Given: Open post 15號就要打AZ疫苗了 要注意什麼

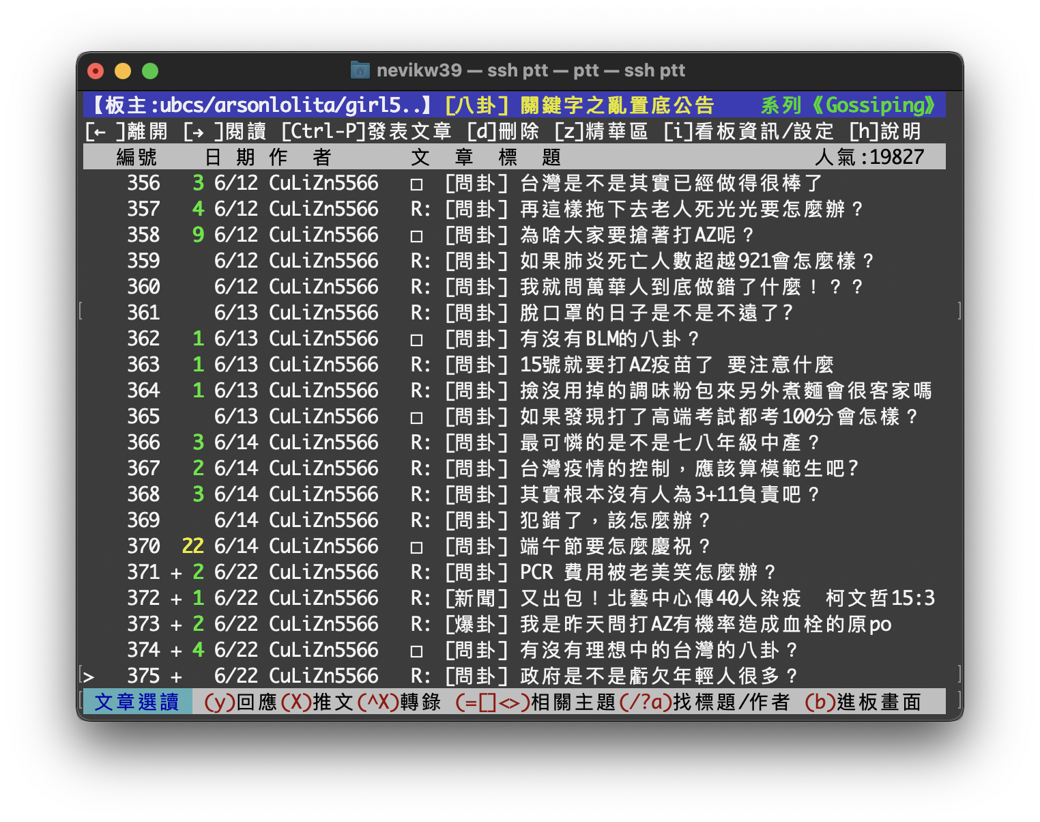Looking at the screenshot, I should [677, 365].
